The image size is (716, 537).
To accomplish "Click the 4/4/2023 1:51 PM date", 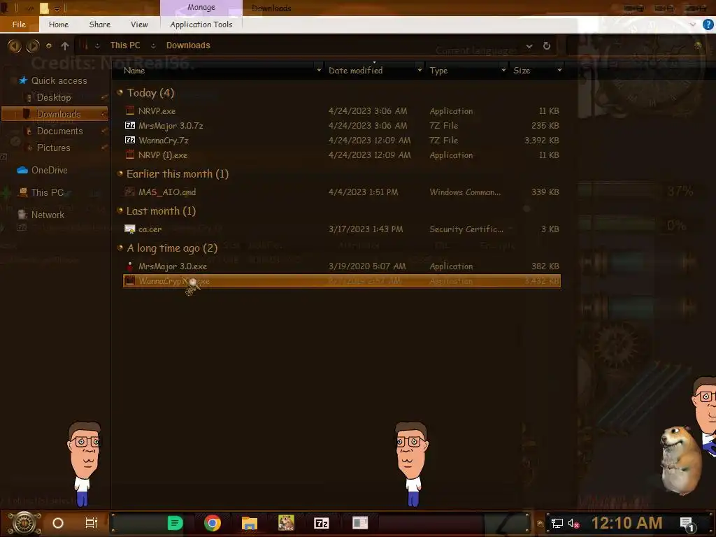I will coord(364,192).
